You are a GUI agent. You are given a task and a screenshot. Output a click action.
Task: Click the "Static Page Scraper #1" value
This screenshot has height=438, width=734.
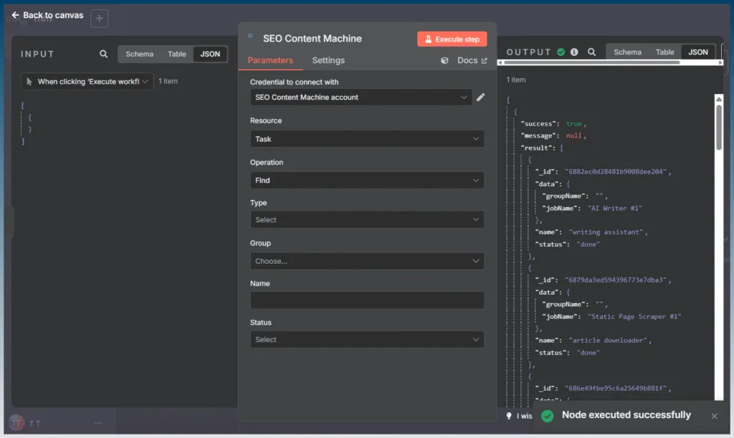coord(634,317)
